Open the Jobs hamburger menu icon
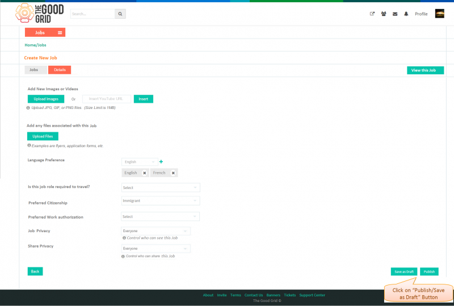454x306 pixels. coord(60,32)
